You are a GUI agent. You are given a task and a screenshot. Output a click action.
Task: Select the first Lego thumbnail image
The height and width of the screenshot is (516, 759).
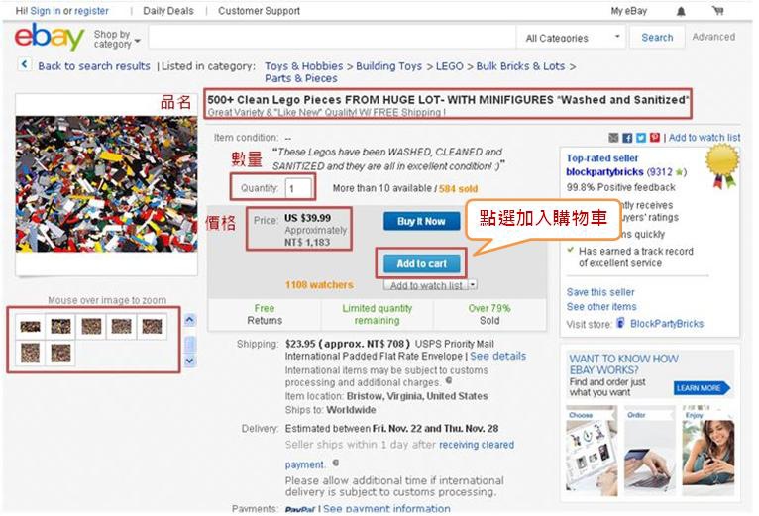coord(30,327)
